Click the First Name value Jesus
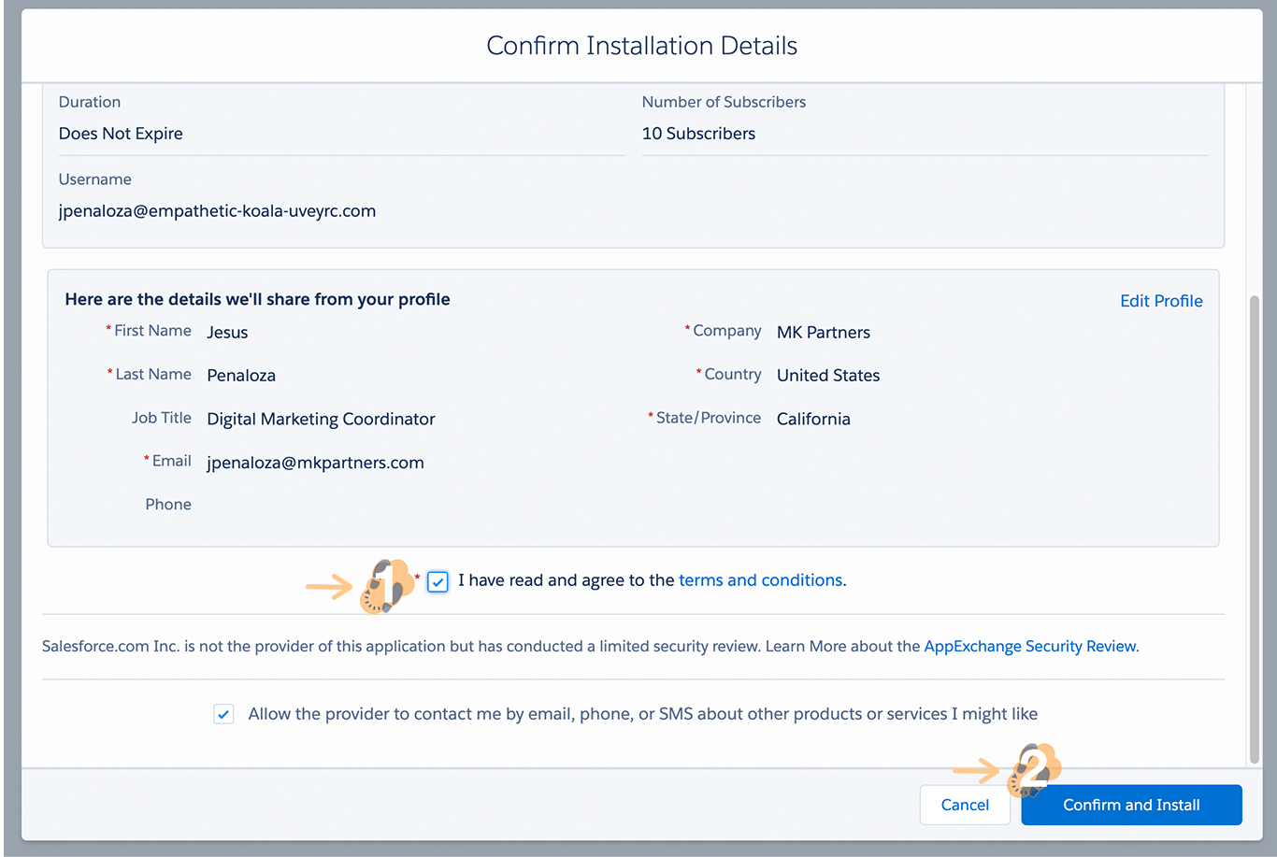This screenshot has height=857, width=1277. [227, 333]
